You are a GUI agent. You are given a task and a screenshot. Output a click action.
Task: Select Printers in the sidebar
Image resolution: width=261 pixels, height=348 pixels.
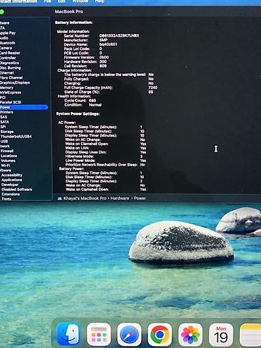coord(6,112)
